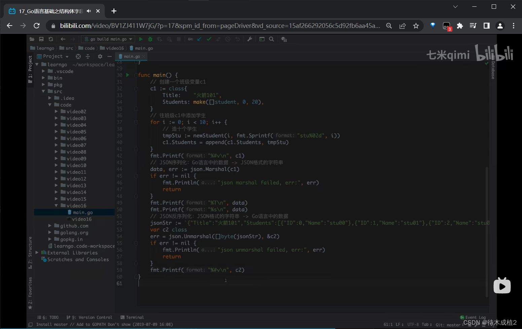Reload the Bilibili page
522x329 pixels.
click(37, 26)
